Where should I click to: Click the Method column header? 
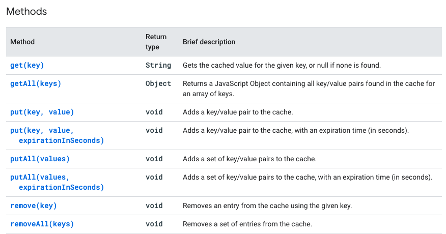click(22, 42)
